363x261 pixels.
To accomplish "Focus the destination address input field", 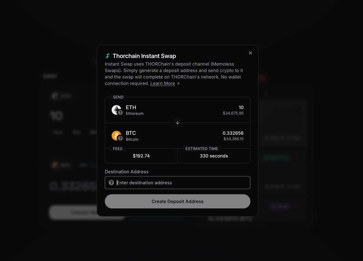I will [181, 182].
